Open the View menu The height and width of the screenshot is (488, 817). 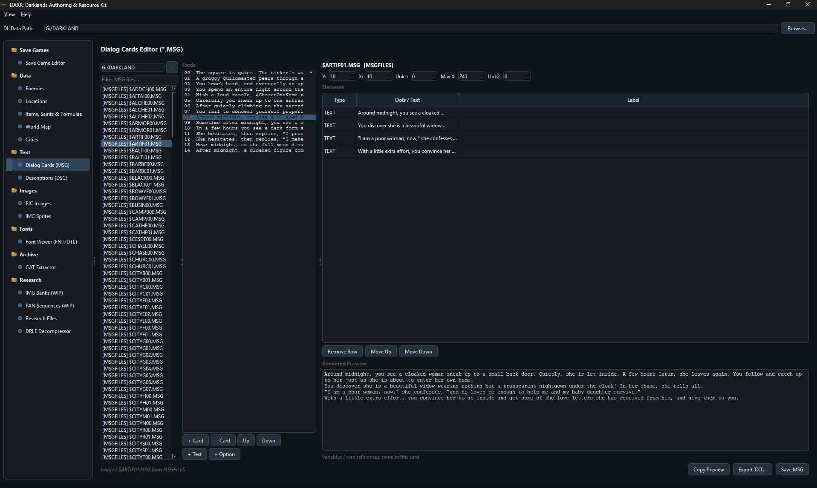click(9, 14)
